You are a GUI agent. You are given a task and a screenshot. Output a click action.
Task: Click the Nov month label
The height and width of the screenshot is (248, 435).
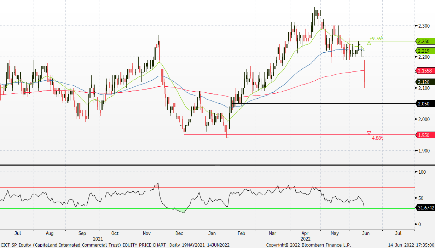click(147, 233)
